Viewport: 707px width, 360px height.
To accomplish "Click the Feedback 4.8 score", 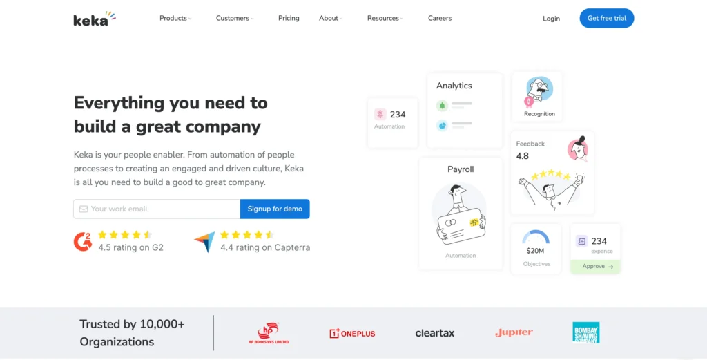I will (523, 156).
